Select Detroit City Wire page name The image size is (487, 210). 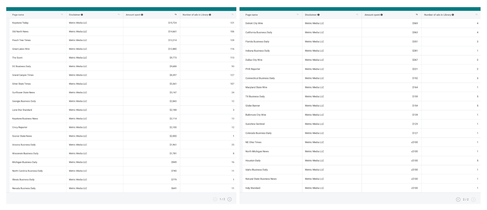[254, 23]
